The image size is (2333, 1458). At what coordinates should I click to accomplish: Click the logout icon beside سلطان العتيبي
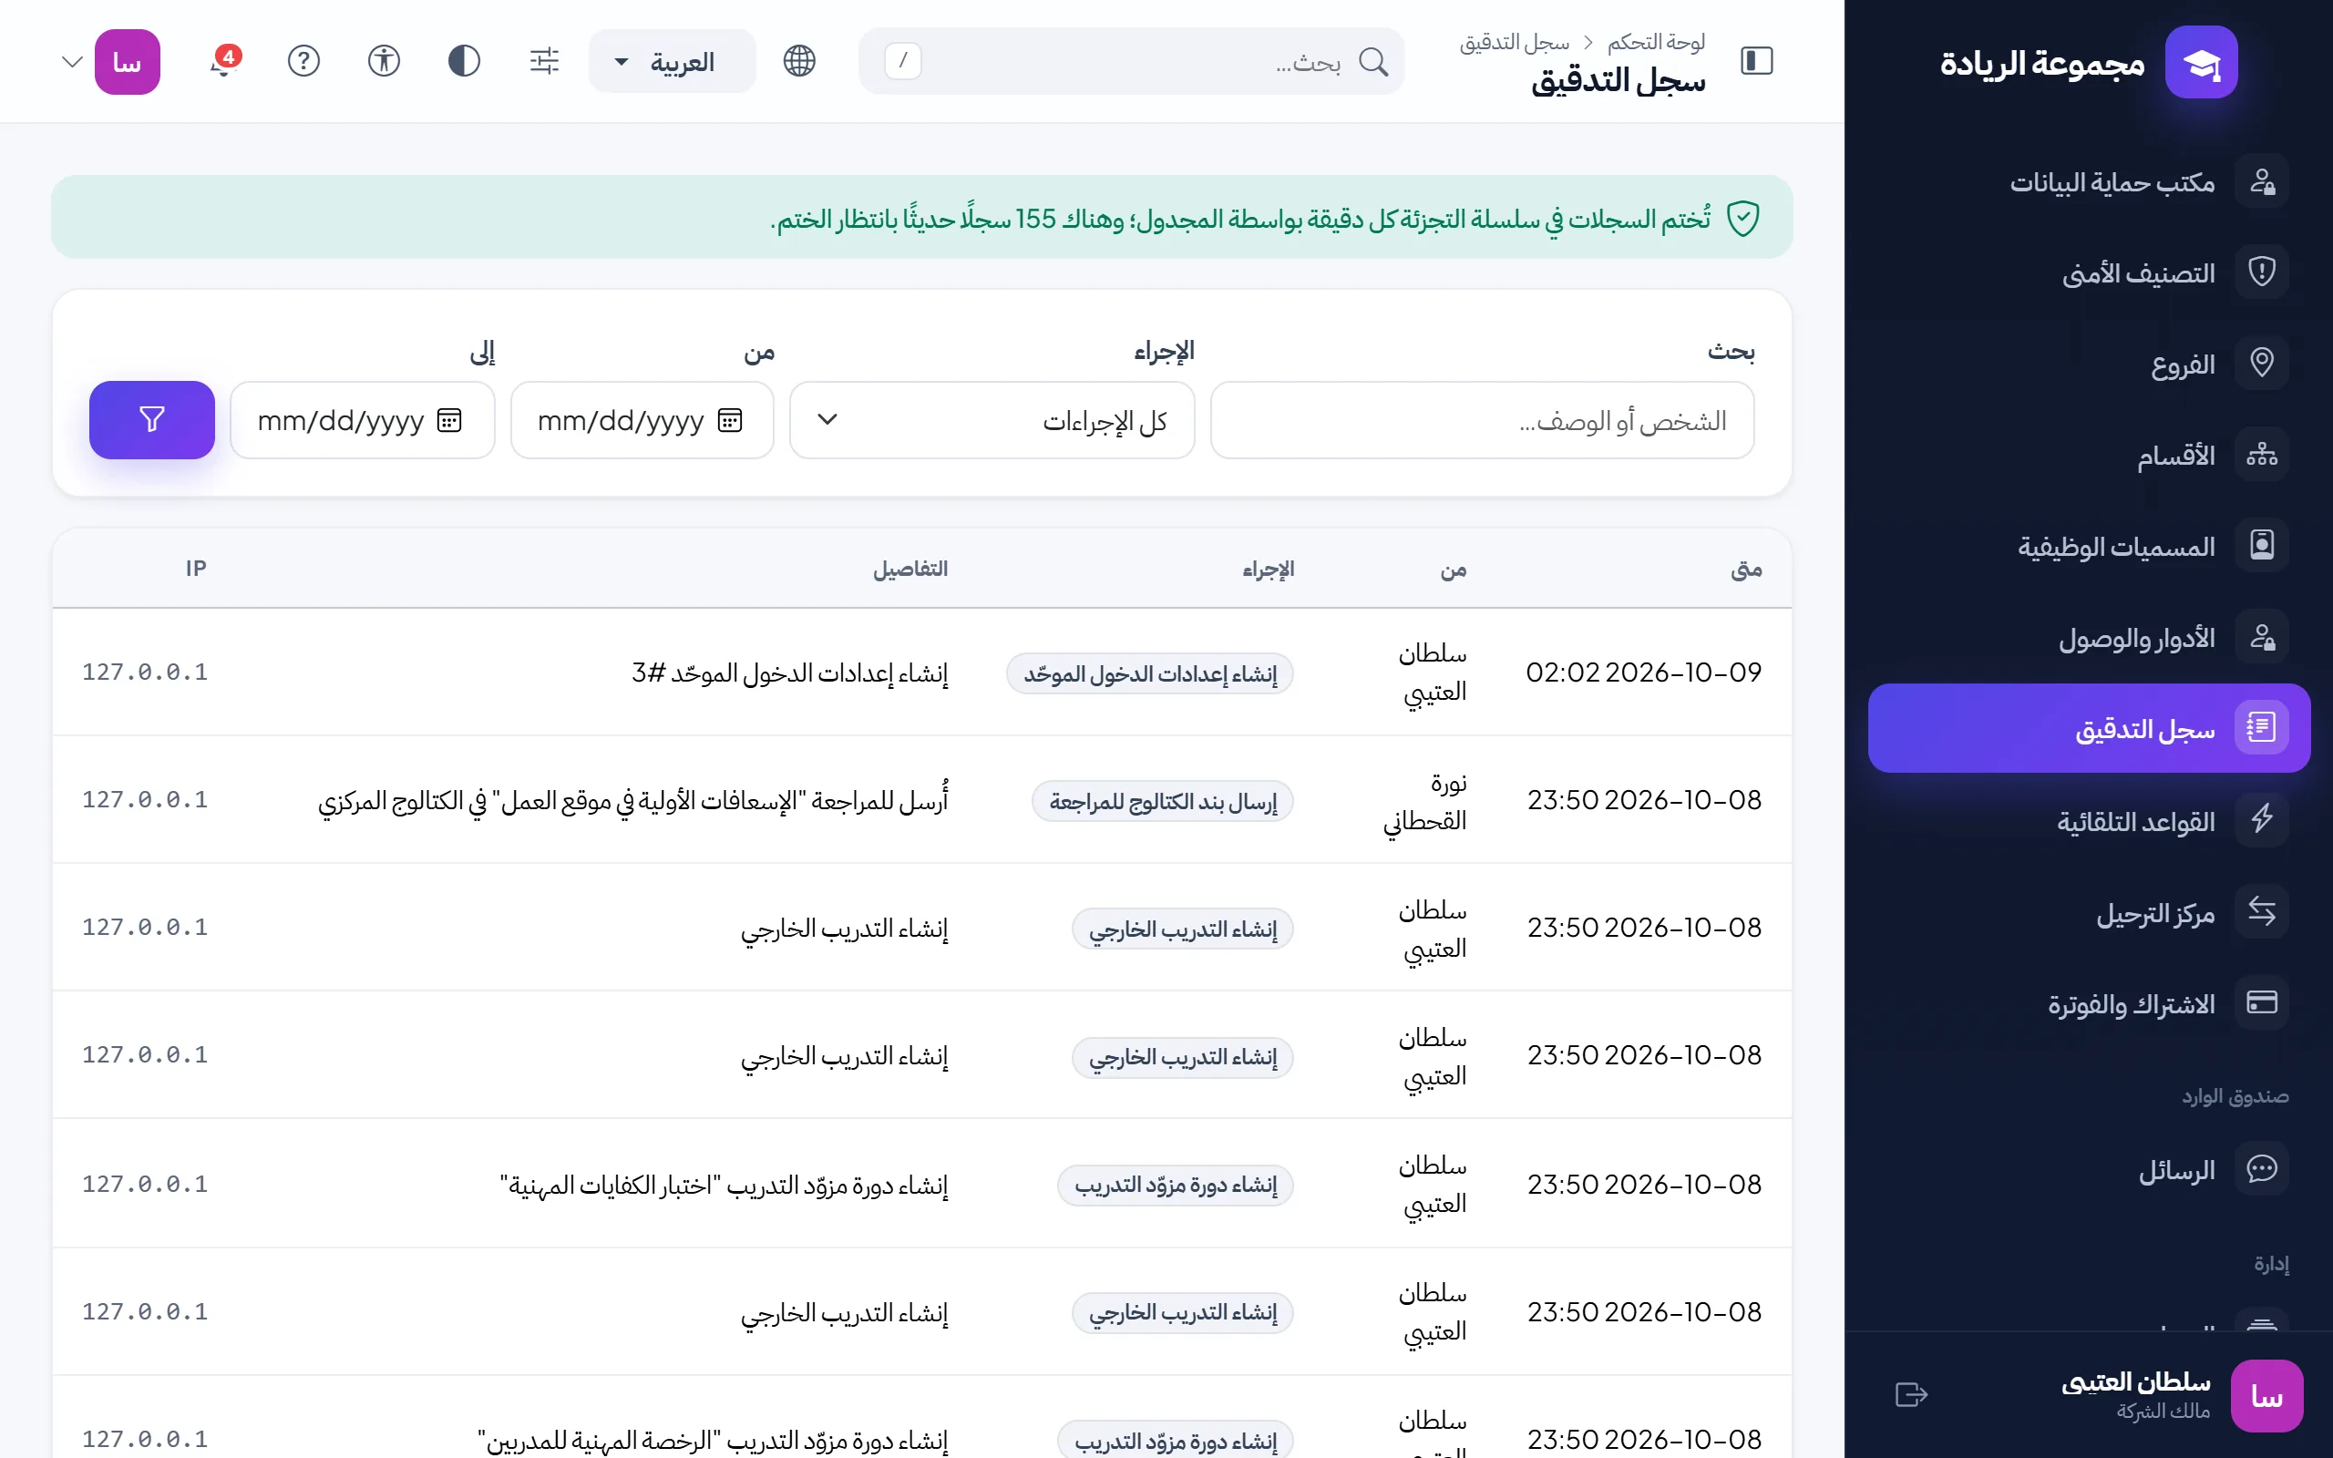(x=1911, y=1394)
